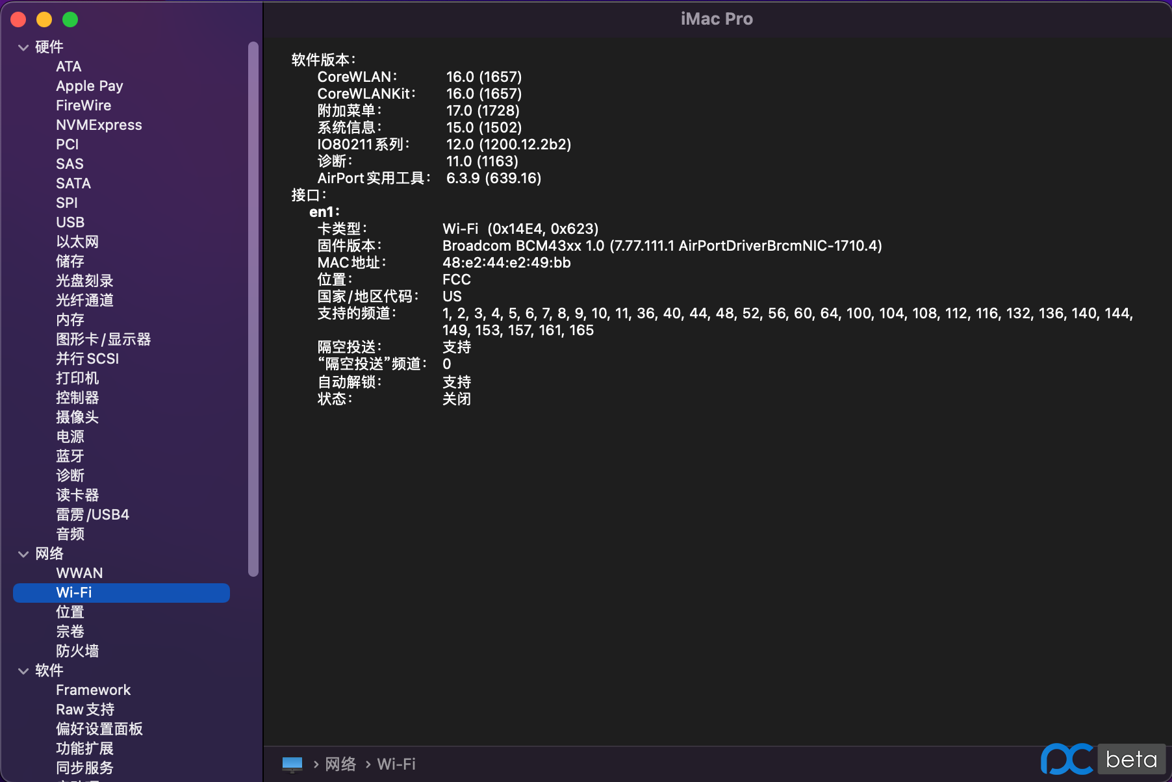This screenshot has height=782, width=1172.
Task: Click the MAC address 48:e2:44:e2:49:bb
Action: pyautogui.click(x=507, y=262)
